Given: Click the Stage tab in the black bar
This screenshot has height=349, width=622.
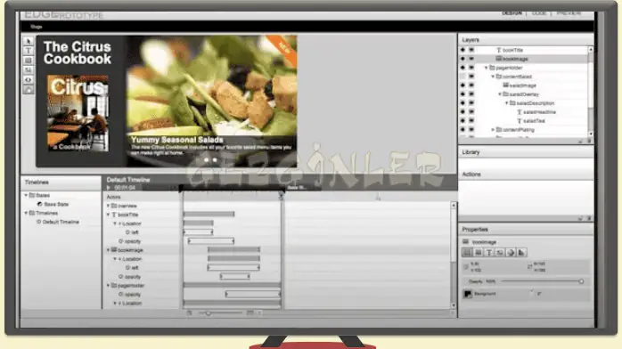Looking at the screenshot, I should coord(37,27).
